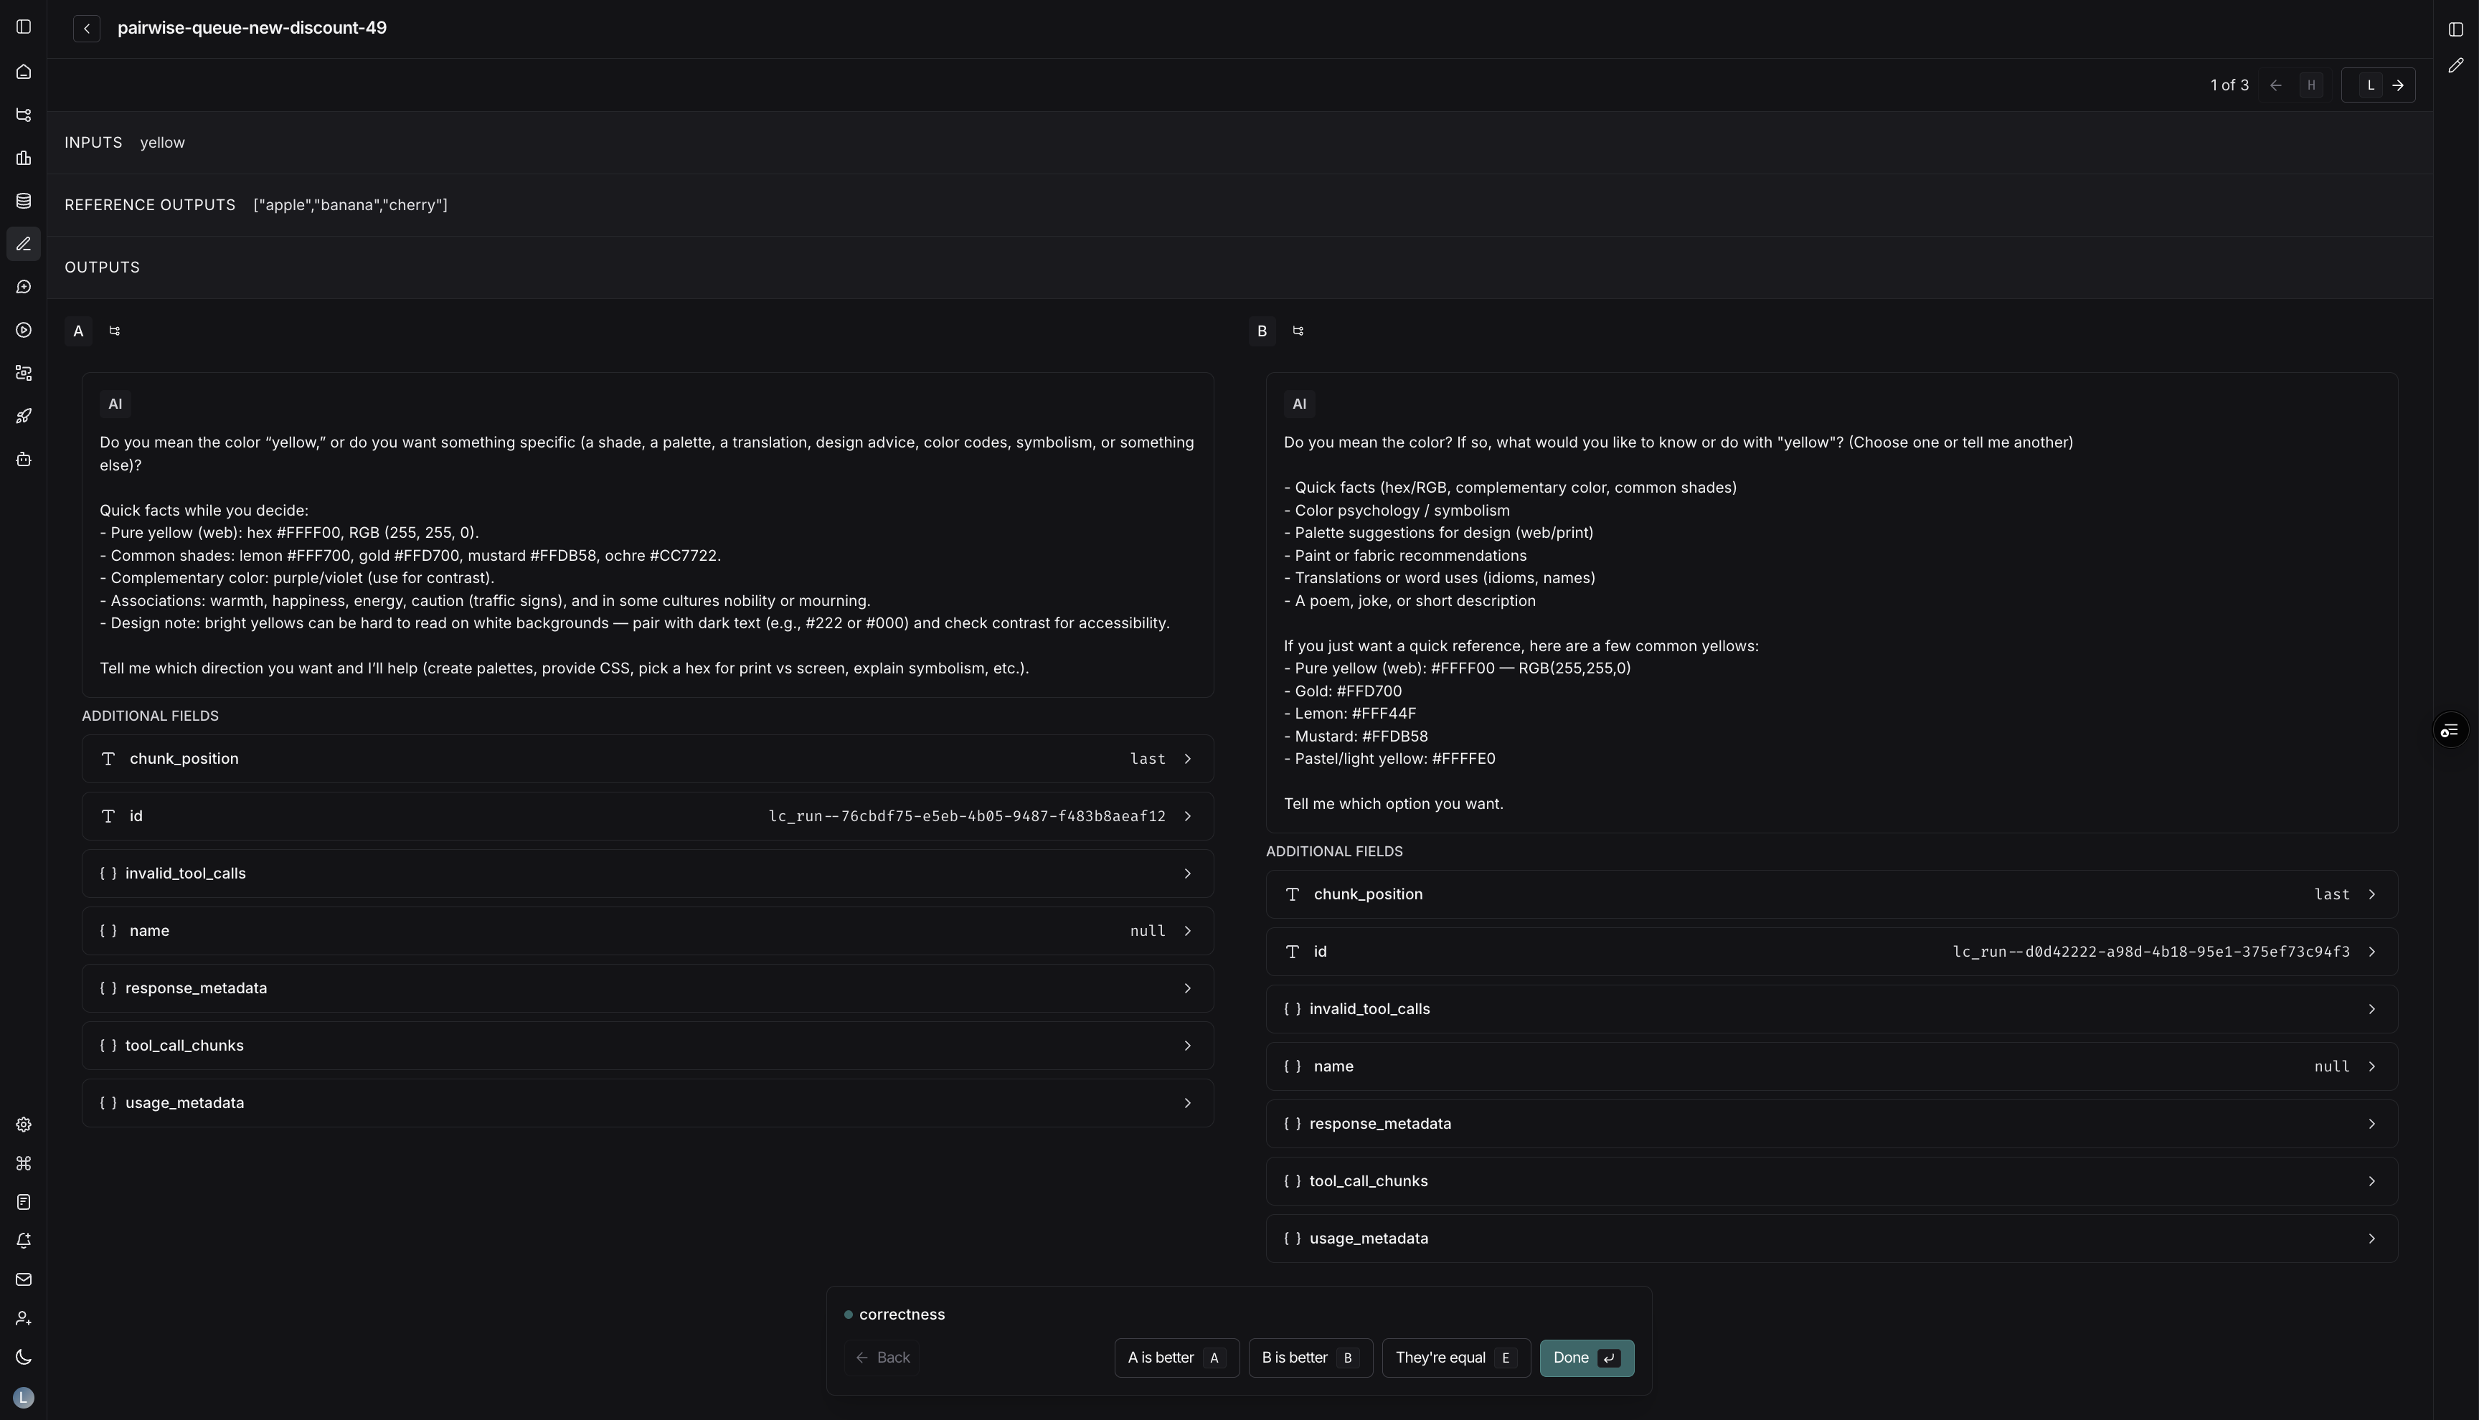The image size is (2479, 1420).
Task: Open the Settings gear icon
Action: click(24, 1125)
